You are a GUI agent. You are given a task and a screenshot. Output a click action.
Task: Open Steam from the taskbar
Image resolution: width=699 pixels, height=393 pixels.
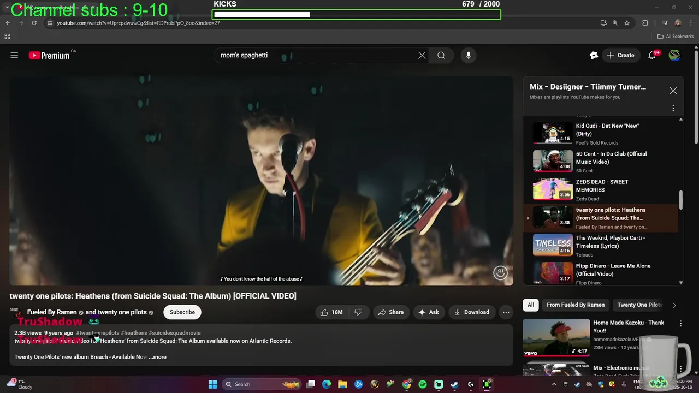click(x=454, y=384)
